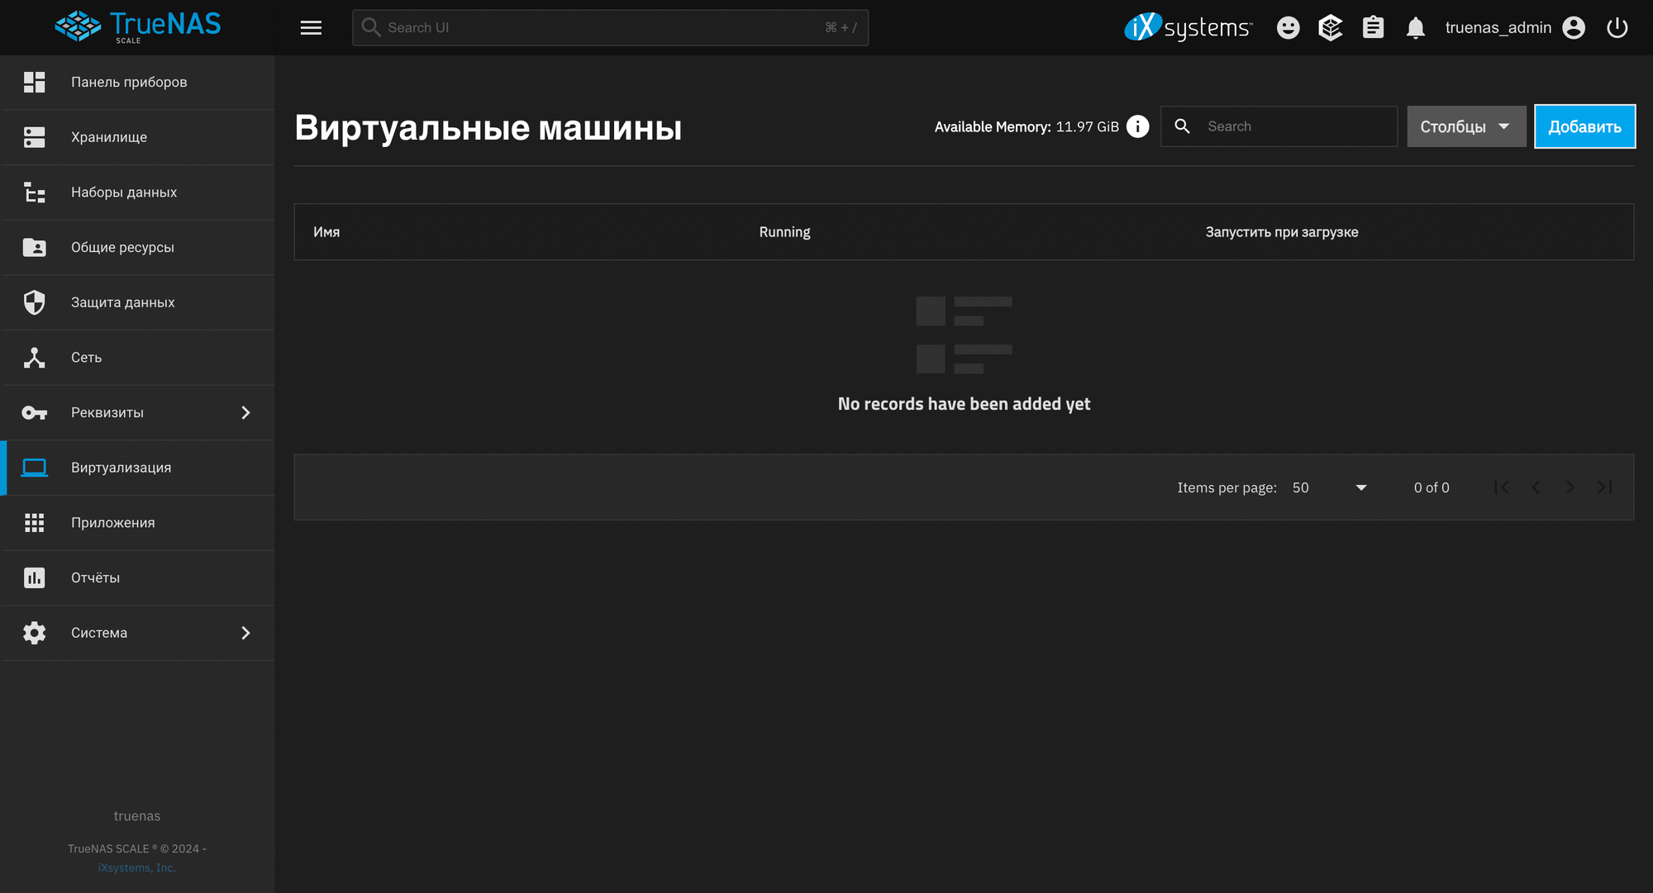Open Защита данных menu item
The image size is (1653, 893).
(138, 302)
